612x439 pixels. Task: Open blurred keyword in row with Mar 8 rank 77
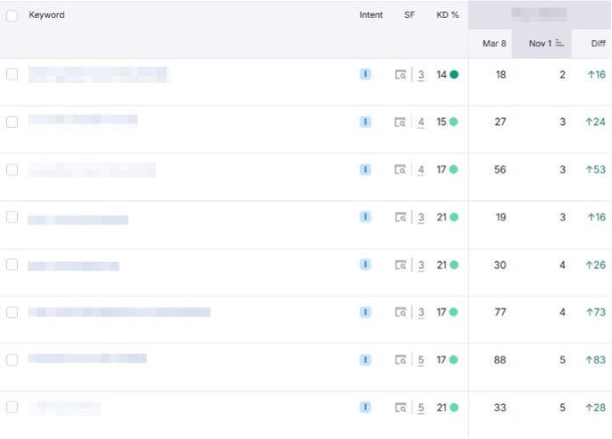click(x=119, y=312)
